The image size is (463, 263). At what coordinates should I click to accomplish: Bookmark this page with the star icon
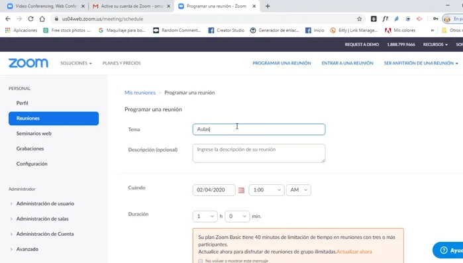coord(360,19)
